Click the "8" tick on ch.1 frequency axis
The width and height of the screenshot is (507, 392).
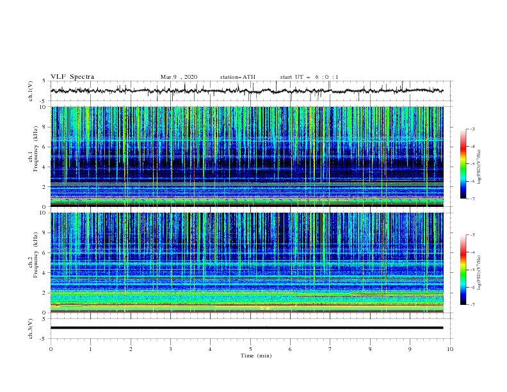(x=44, y=127)
